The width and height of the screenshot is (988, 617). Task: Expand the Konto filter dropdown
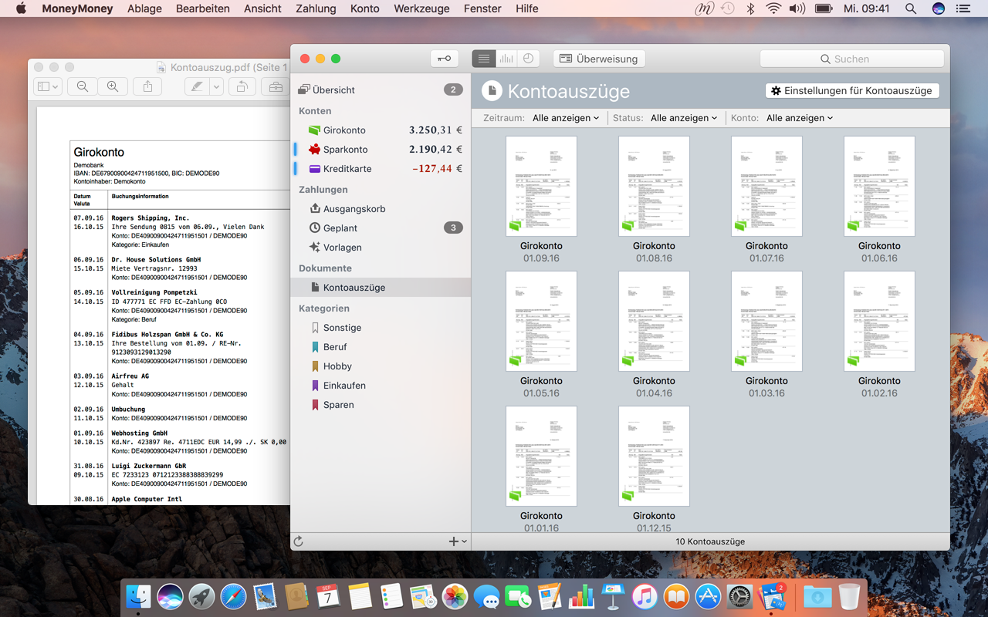pos(800,118)
